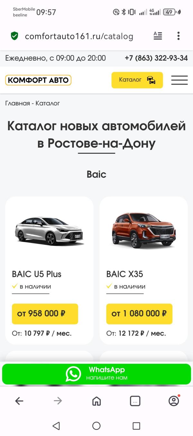This screenshot has height=436, width=193.
Task: Open the browser profile account icon
Action: pyautogui.click(x=174, y=401)
